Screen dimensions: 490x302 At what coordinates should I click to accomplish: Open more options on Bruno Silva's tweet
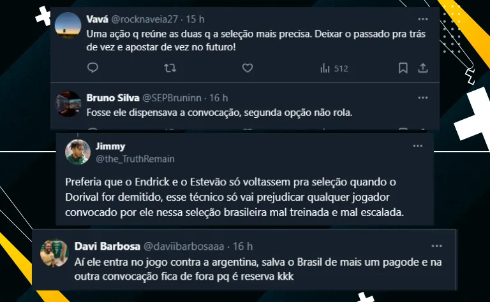pos(422,97)
